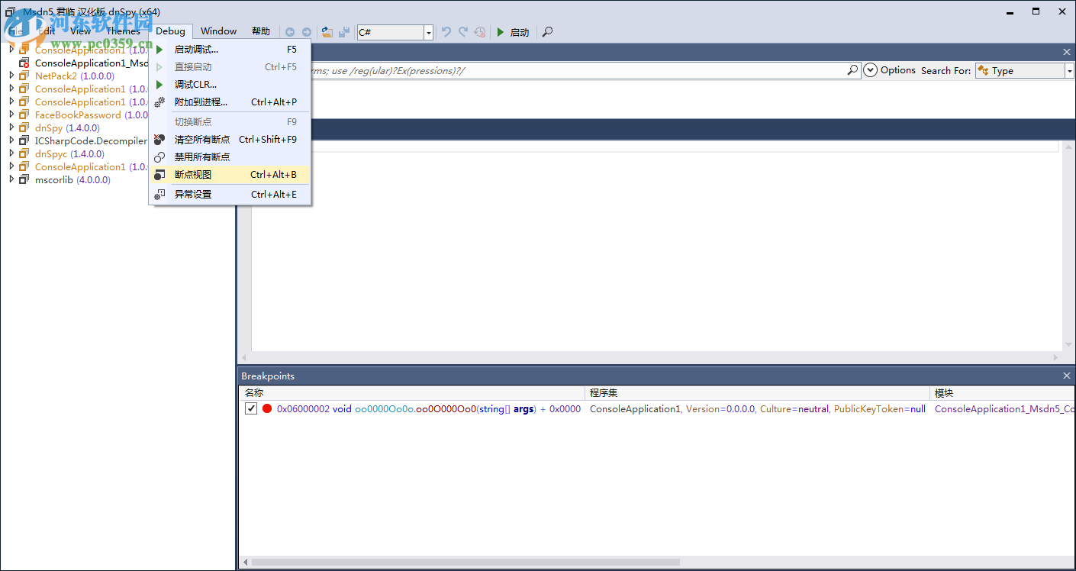Open the View menu
Image resolution: width=1076 pixels, height=571 pixels.
[x=80, y=31]
